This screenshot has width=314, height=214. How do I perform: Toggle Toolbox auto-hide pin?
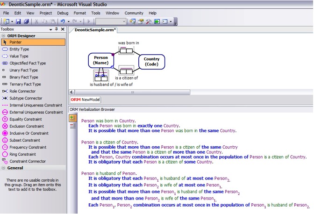(x=57, y=29)
